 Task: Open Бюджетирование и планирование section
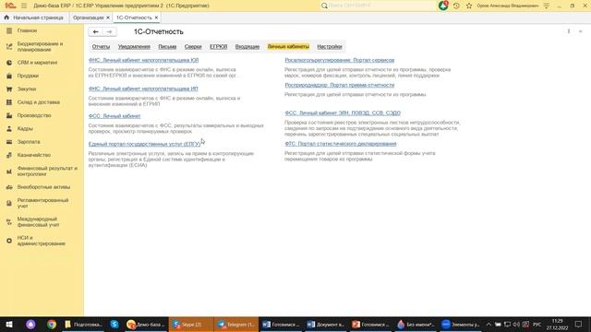click(40, 47)
